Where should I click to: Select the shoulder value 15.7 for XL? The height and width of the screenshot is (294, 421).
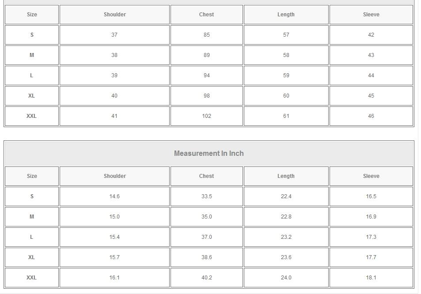point(114,257)
